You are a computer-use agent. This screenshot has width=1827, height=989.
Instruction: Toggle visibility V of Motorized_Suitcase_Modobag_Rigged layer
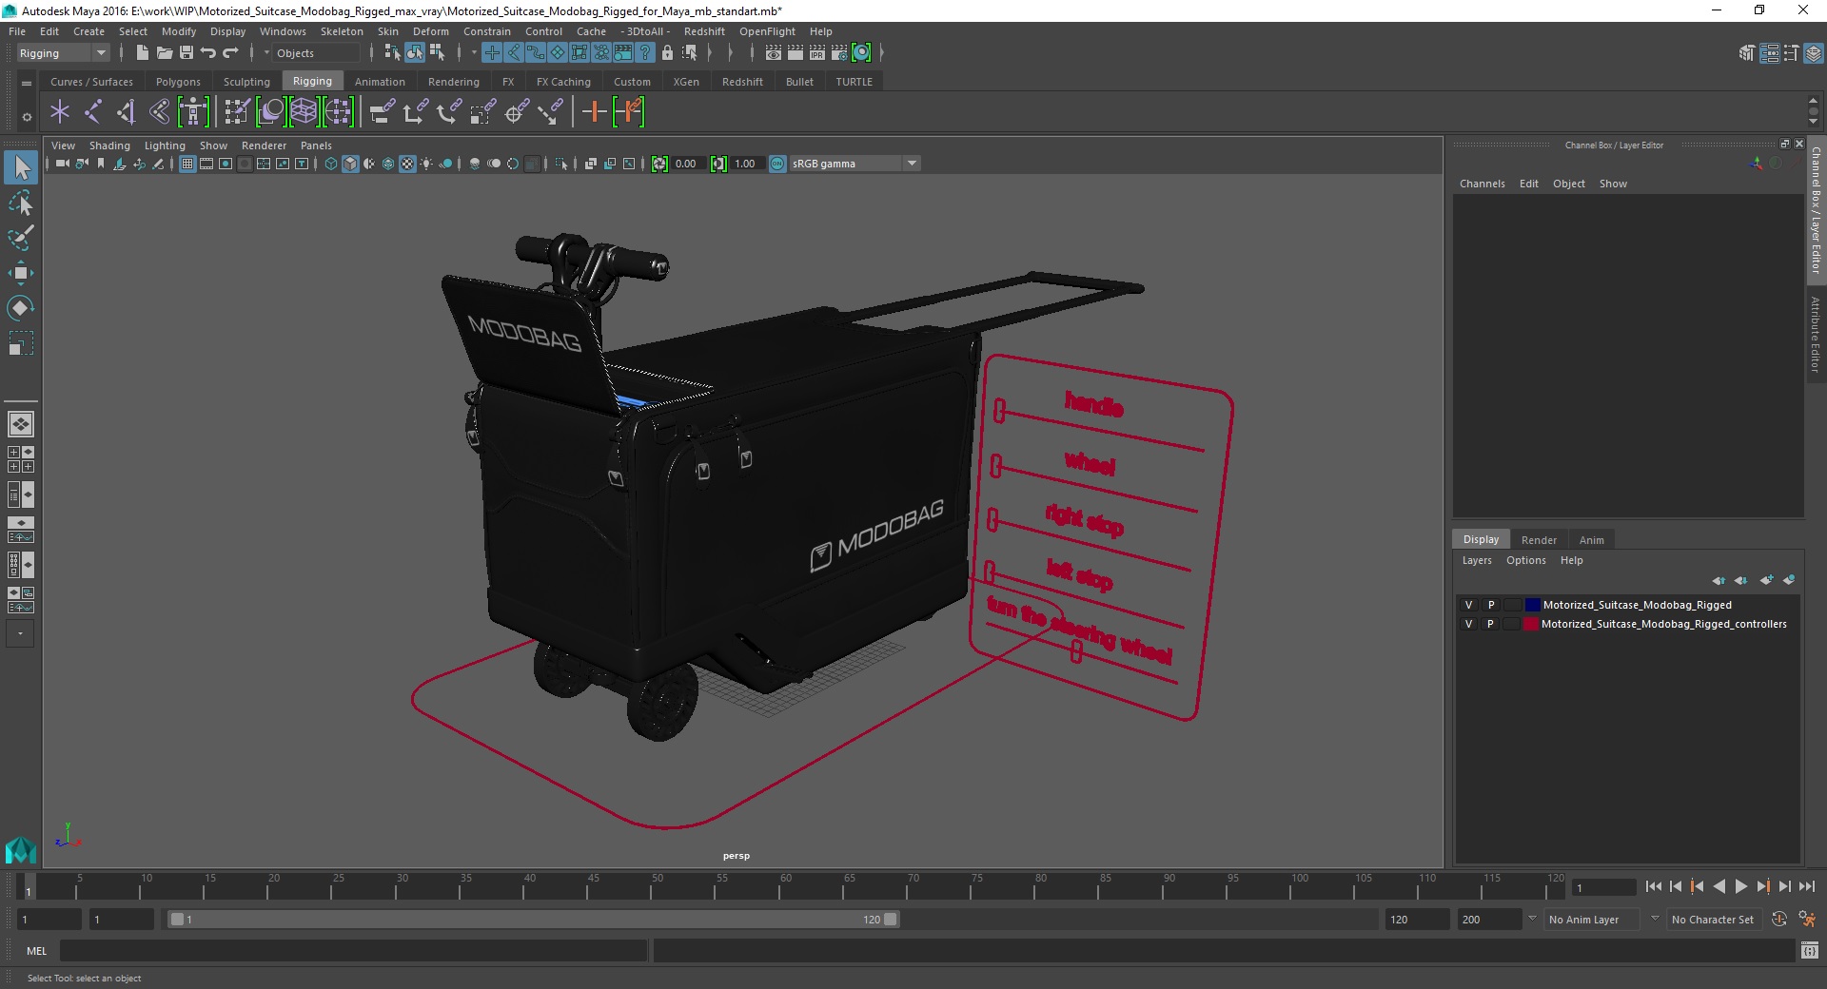(x=1468, y=605)
